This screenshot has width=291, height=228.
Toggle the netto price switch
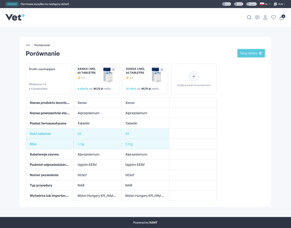point(238,4)
